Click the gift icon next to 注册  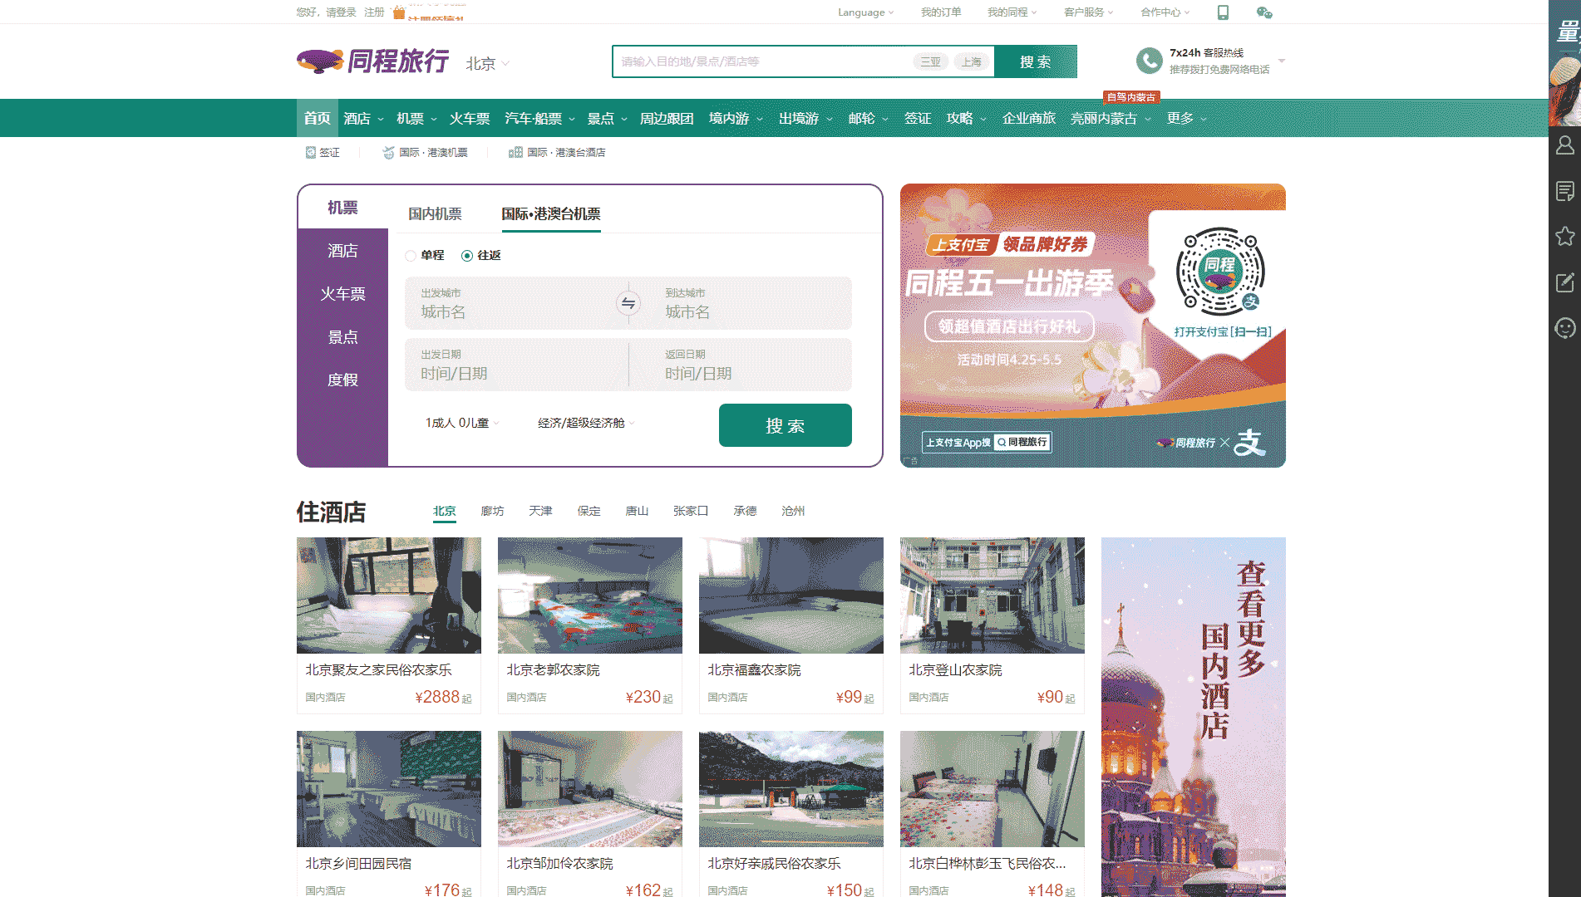(x=399, y=12)
